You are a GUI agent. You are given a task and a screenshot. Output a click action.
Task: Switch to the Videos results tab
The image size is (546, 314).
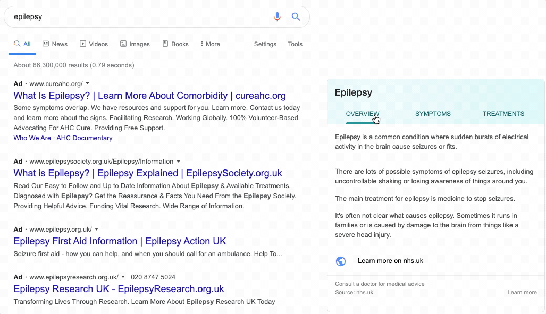[x=94, y=44]
